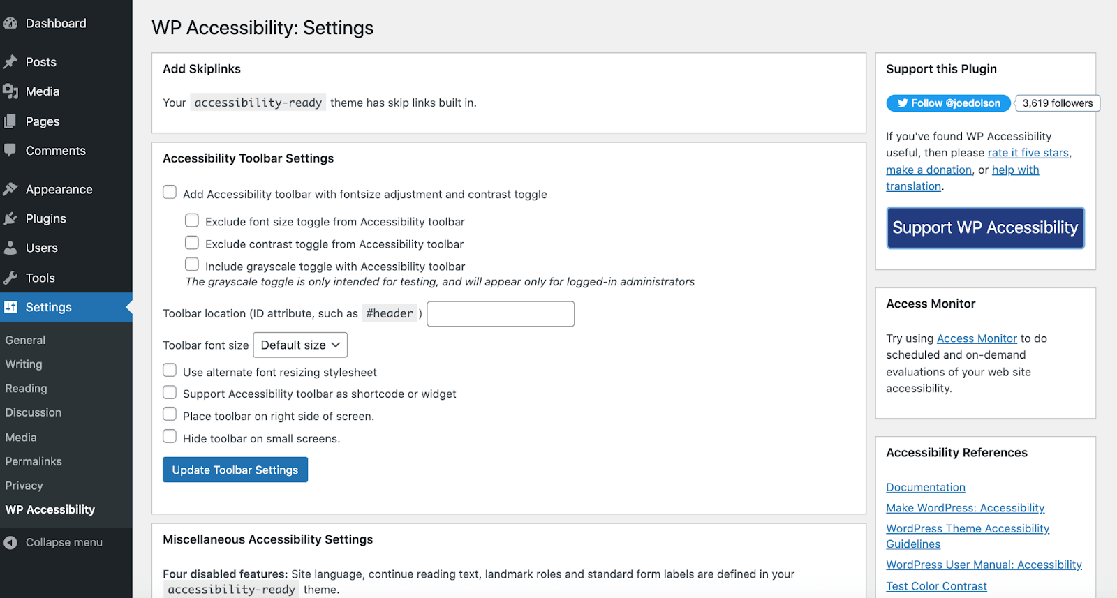Click Collapse menu text
Viewport: 1117px width, 598px height.
(64, 542)
